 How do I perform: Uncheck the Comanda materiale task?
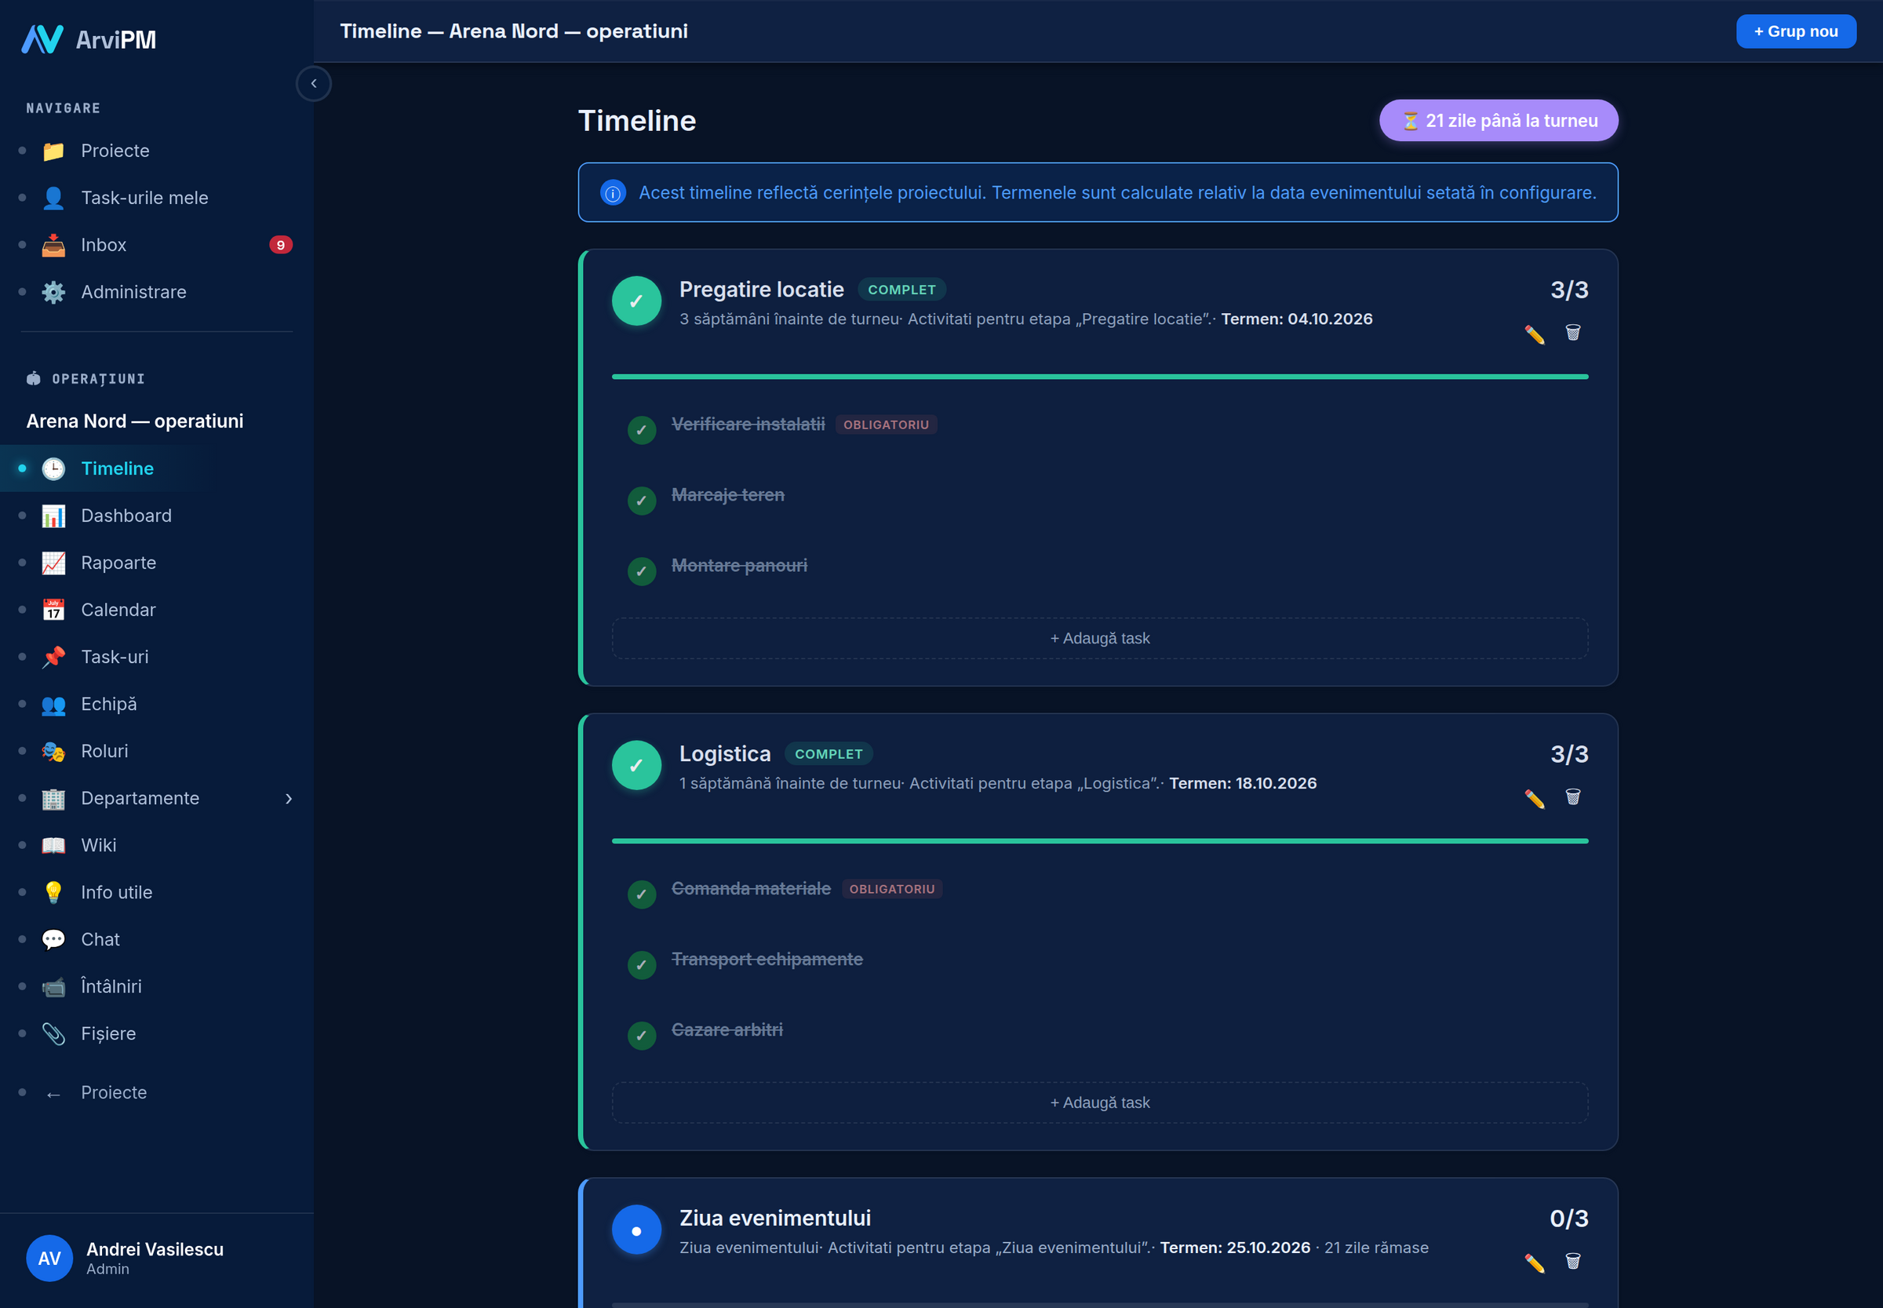642,895
